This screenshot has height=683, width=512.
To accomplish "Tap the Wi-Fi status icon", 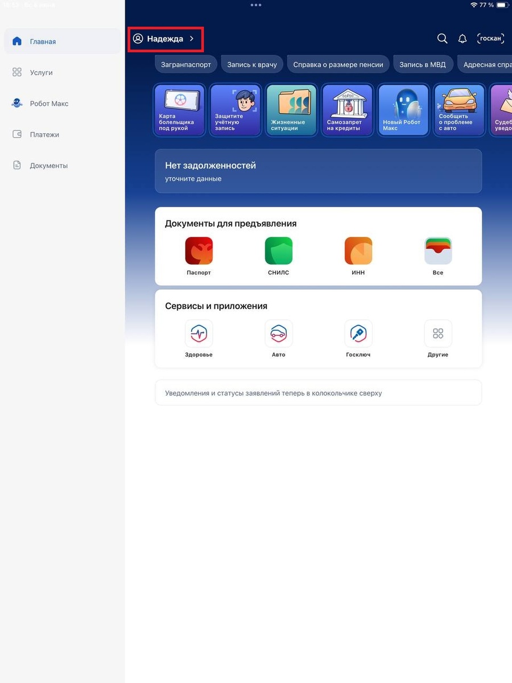I will pyautogui.click(x=474, y=5).
